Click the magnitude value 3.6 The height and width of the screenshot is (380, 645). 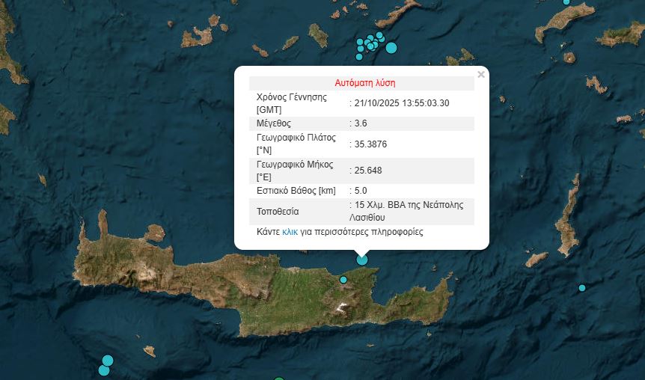[x=361, y=123]
